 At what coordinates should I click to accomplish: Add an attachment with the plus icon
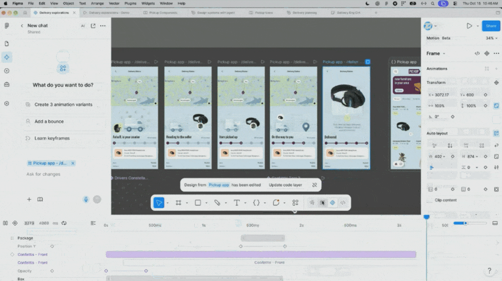pos(29,199)
